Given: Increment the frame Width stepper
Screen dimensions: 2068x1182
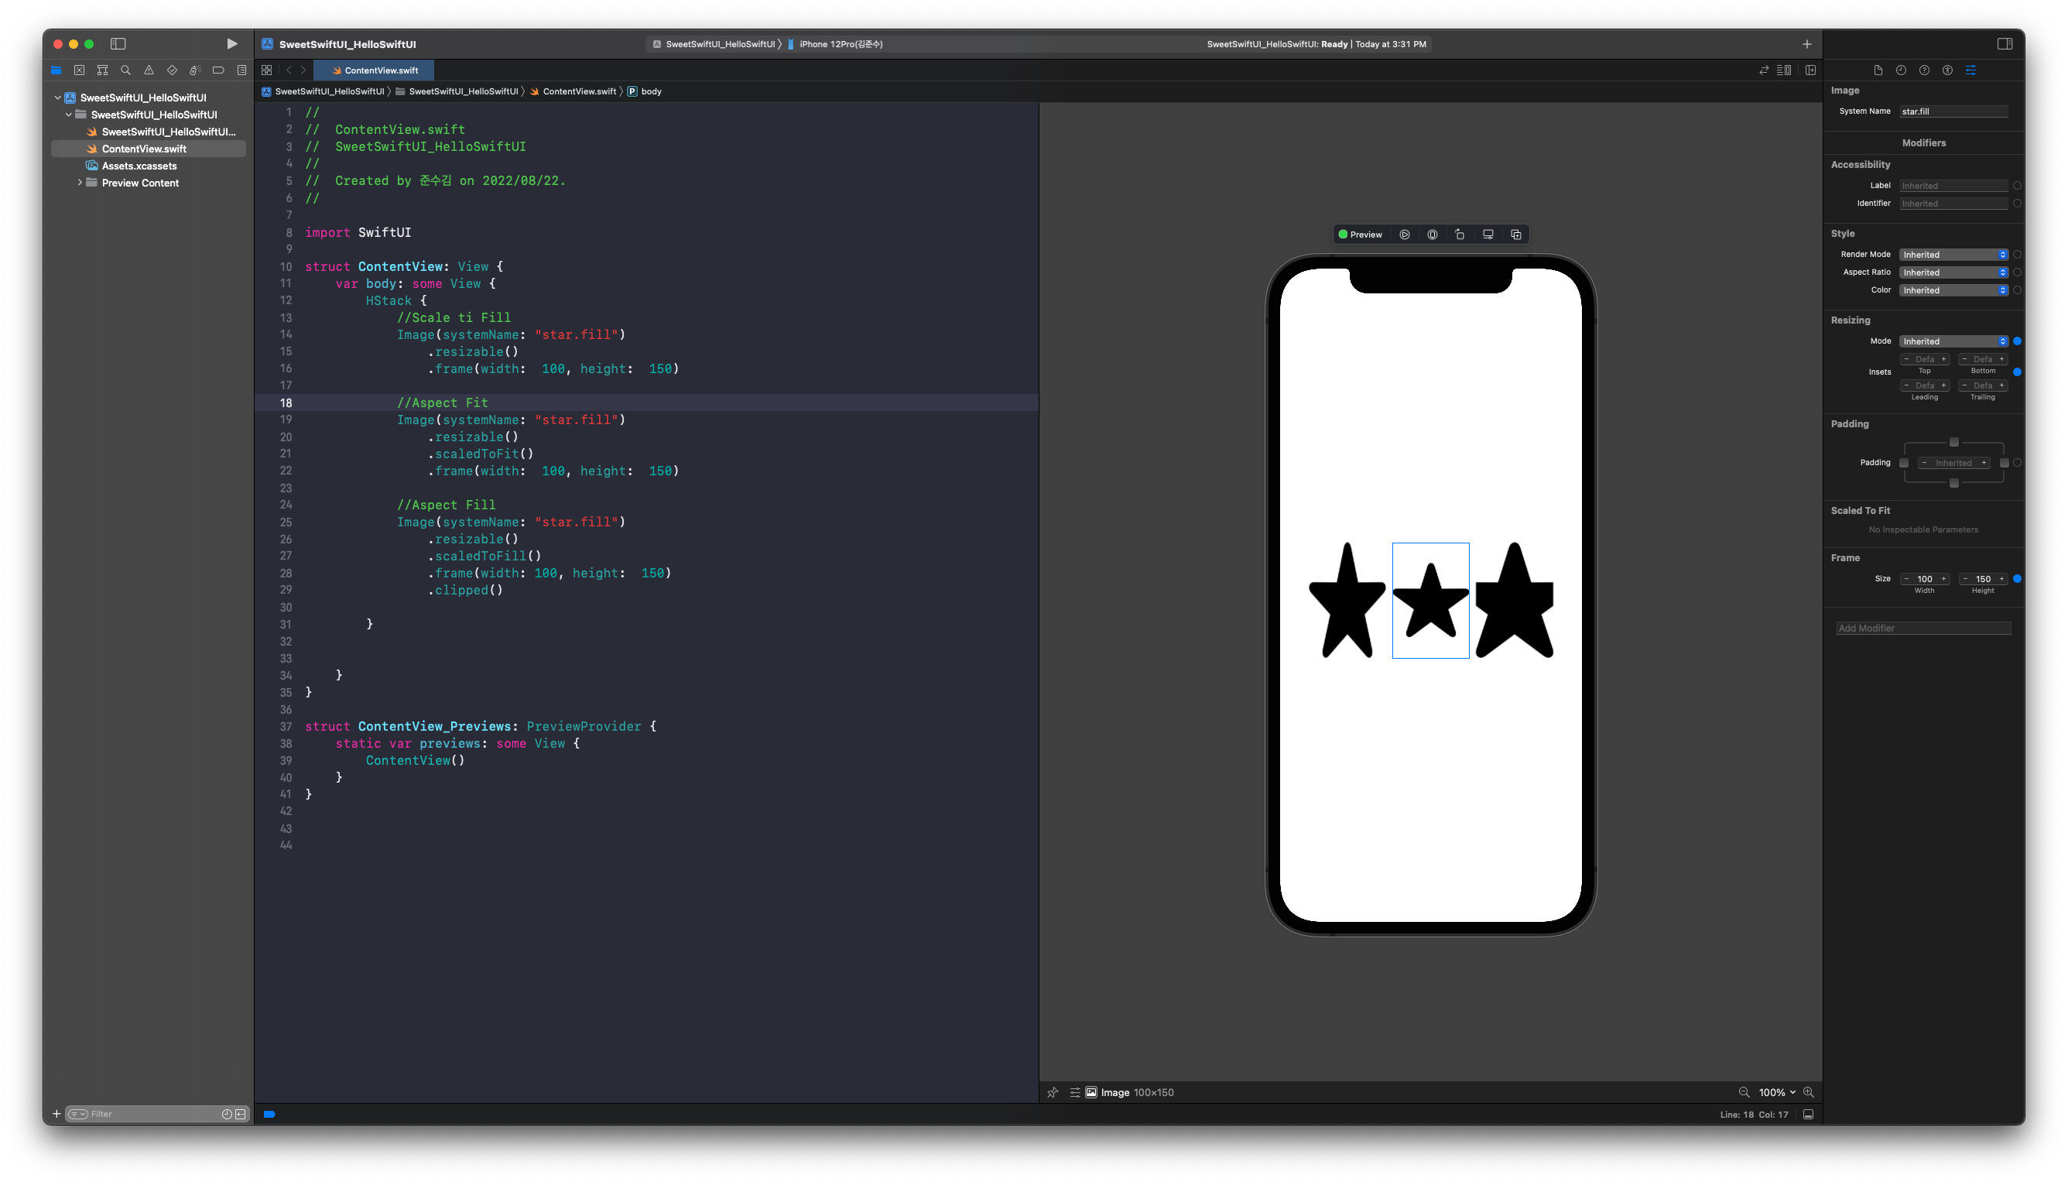Looking at the screenshot, I should point(1944,579).
